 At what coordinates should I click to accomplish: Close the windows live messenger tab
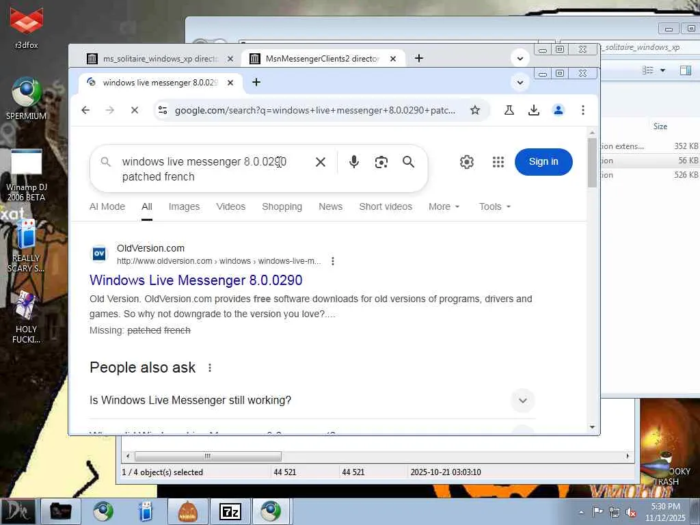tap(230, 83)
